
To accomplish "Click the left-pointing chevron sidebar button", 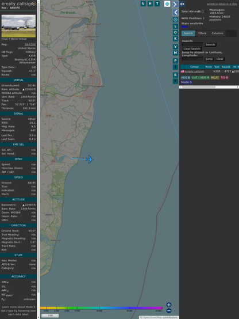I will click(175, 13).
